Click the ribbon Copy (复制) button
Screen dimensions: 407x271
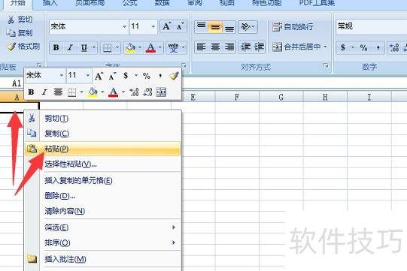point(20,33)
